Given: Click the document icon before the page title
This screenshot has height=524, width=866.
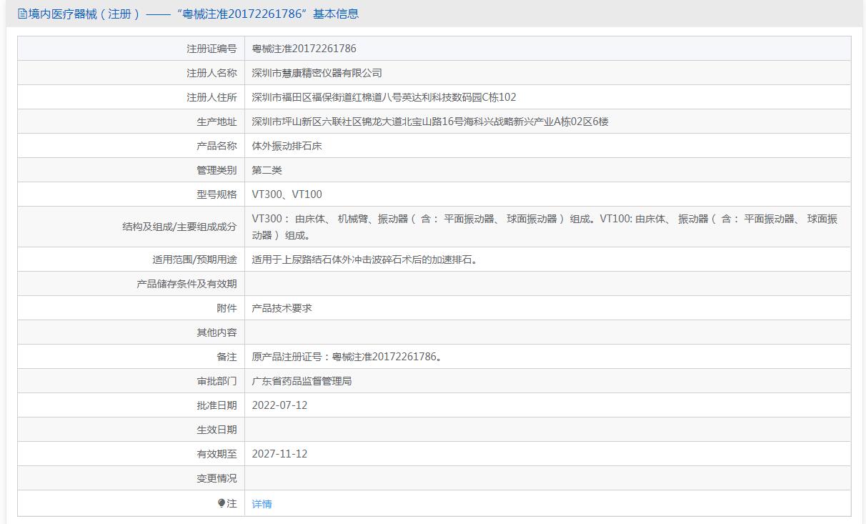Looking at the screenshot, I should click(x=22, y=14).
